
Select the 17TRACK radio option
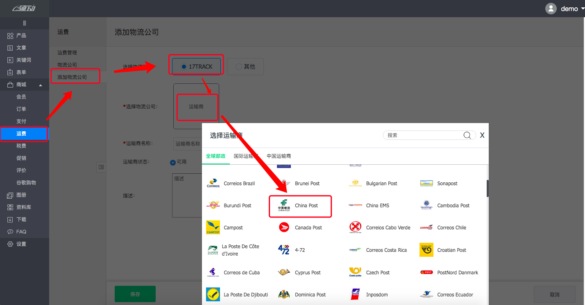click(184, 67)
